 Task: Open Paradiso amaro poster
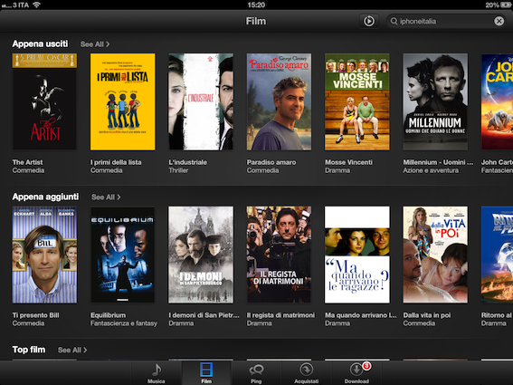(279, 101)
